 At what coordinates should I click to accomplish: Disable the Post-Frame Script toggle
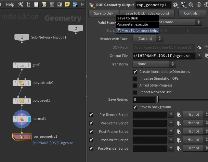[x=91, y=132]
